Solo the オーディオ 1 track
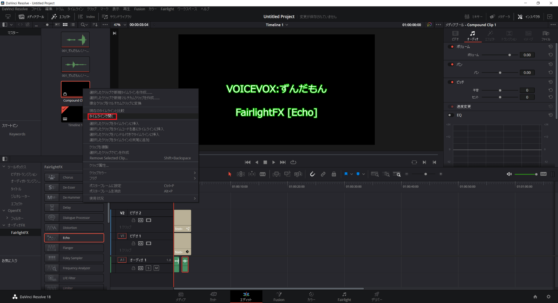 [148, 268]
